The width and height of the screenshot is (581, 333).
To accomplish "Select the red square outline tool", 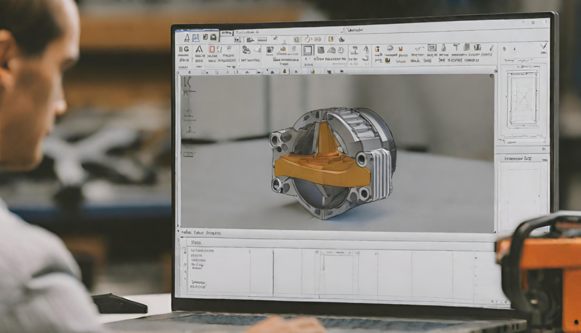I will (212, 49).
